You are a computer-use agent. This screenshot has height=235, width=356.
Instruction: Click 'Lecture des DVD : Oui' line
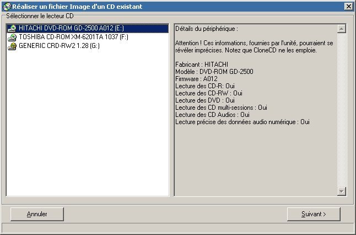pyautogui.click(x=205, y=100)
